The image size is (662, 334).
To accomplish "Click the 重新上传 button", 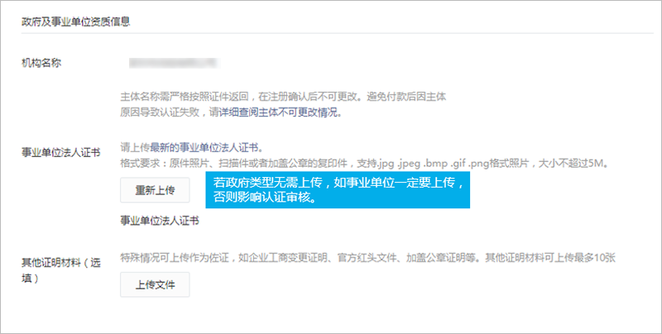I will [x=155, y=190].
